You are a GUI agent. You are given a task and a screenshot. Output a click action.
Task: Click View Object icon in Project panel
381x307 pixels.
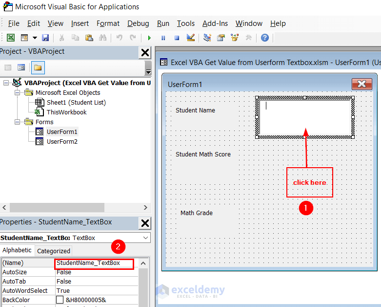pyautogui.click(x=21, y=67)
